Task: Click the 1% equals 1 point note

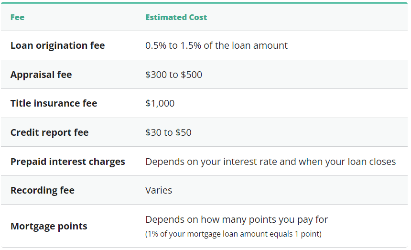Action: (x=233, y=234)
